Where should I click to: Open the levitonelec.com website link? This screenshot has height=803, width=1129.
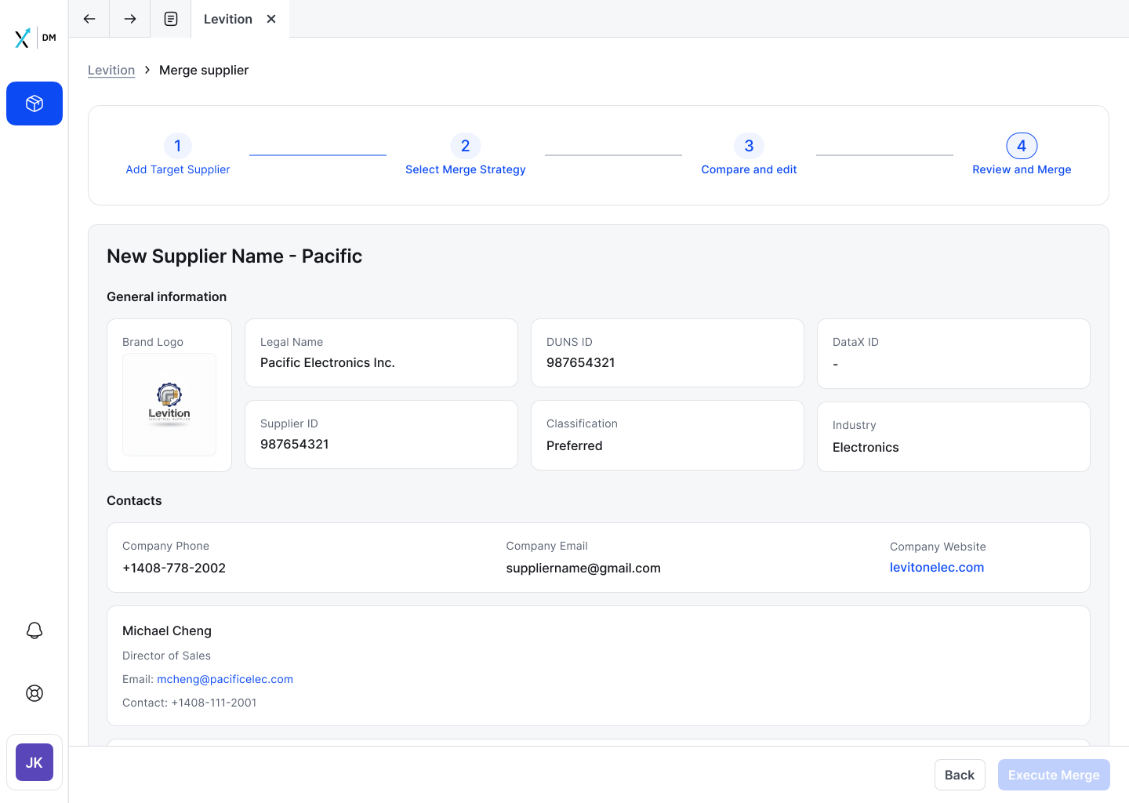(x=937, y=567)
